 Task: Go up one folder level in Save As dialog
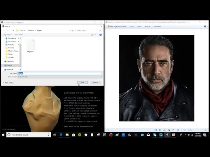click(x=13, y=31)
